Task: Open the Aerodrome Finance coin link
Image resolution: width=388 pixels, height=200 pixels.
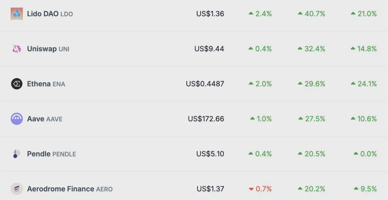Action: click(70, 189)
